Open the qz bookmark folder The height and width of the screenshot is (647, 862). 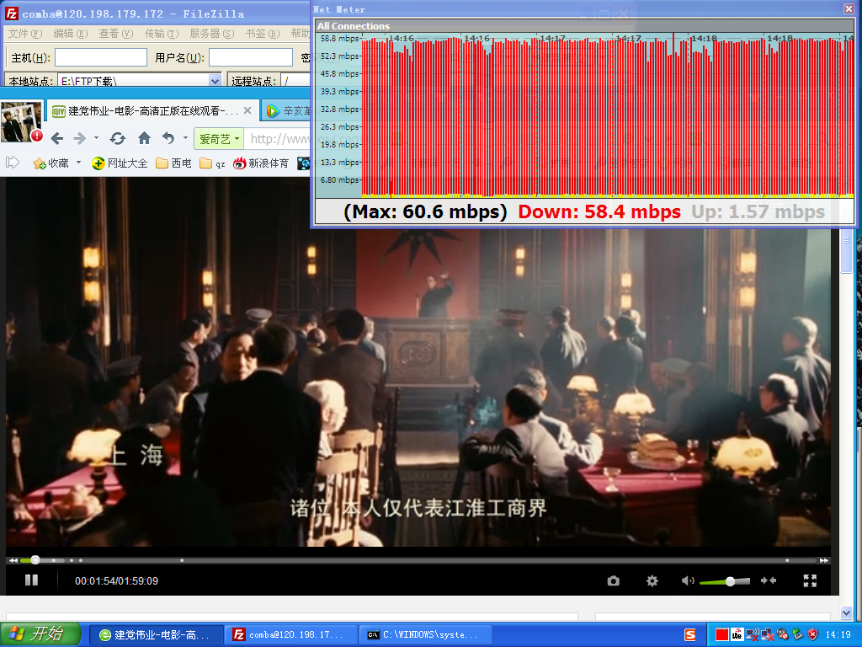click(x=213, y=163)
